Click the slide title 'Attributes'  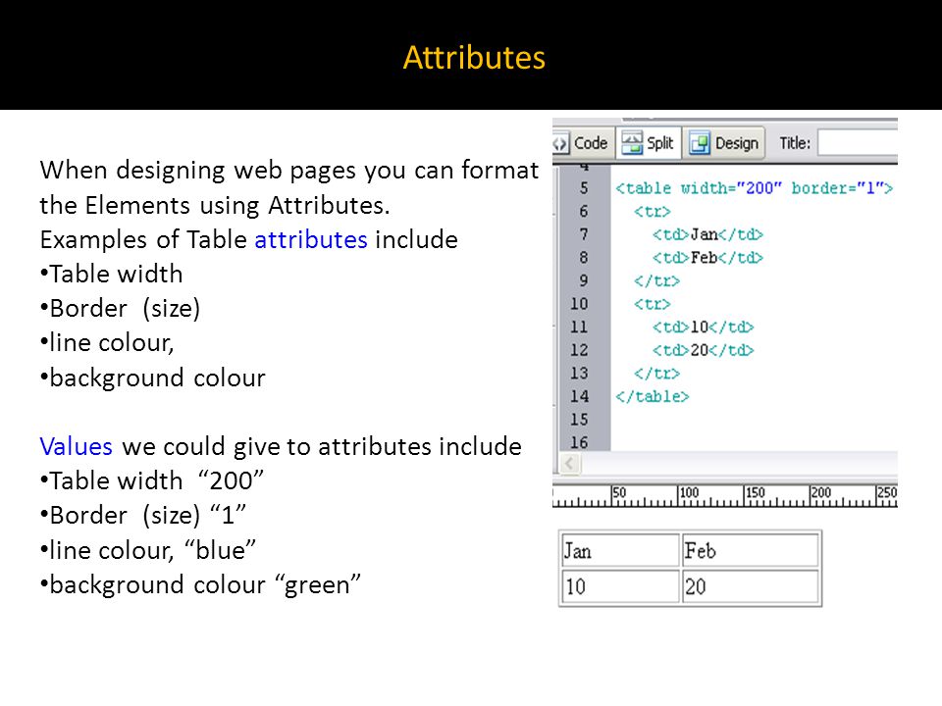point(474,58)
